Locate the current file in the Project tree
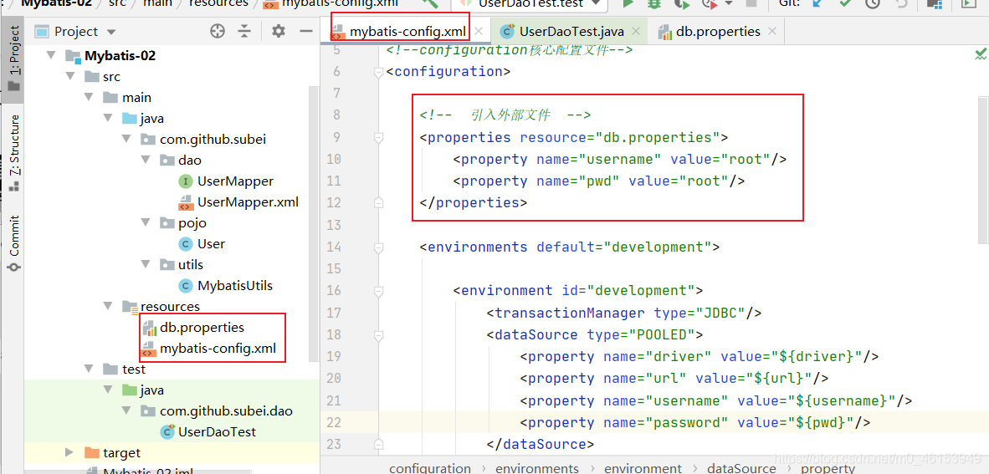The height and width of the screenshot is (474, 989). pos(218,32)
